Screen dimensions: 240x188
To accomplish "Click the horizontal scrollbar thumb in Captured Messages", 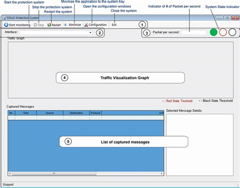I will (54, 173).
